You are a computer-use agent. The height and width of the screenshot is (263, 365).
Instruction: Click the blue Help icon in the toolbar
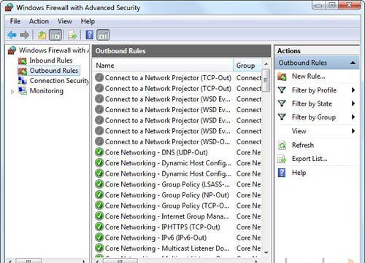(x=90, y=35)
